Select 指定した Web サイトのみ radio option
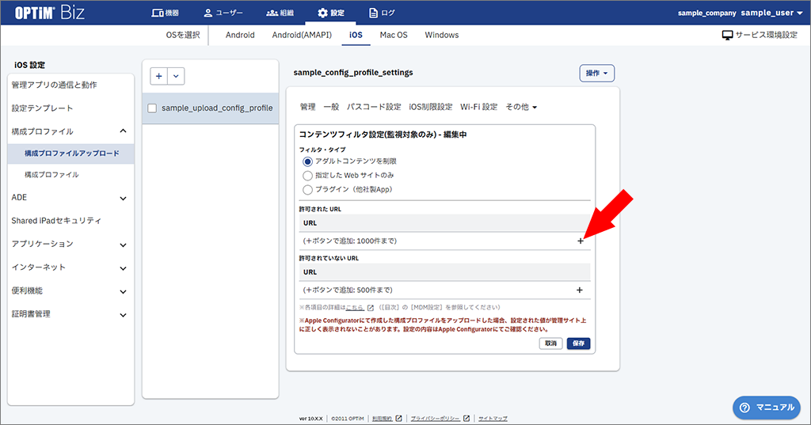Viewport: 811px width, 425px height. (308, 175)
